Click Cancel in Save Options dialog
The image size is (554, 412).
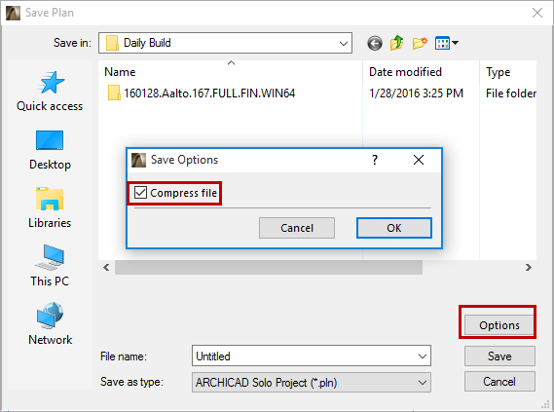[297, 228]
